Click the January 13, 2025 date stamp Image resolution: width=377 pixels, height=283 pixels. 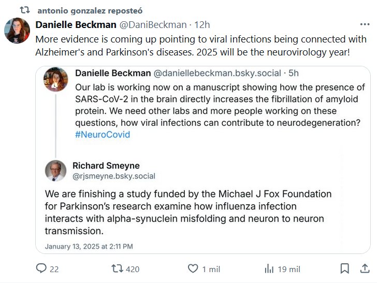[x=89, y=246]
